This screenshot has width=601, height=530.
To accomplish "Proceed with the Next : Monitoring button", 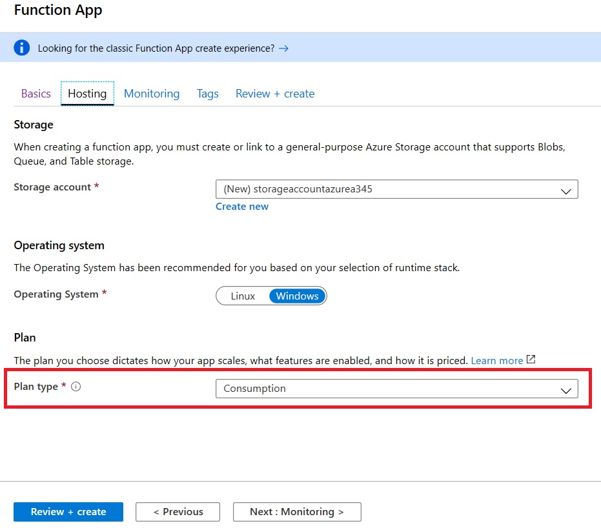I will coord(296,512).
